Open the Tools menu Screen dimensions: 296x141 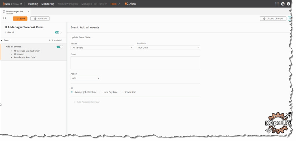(115, 4)
